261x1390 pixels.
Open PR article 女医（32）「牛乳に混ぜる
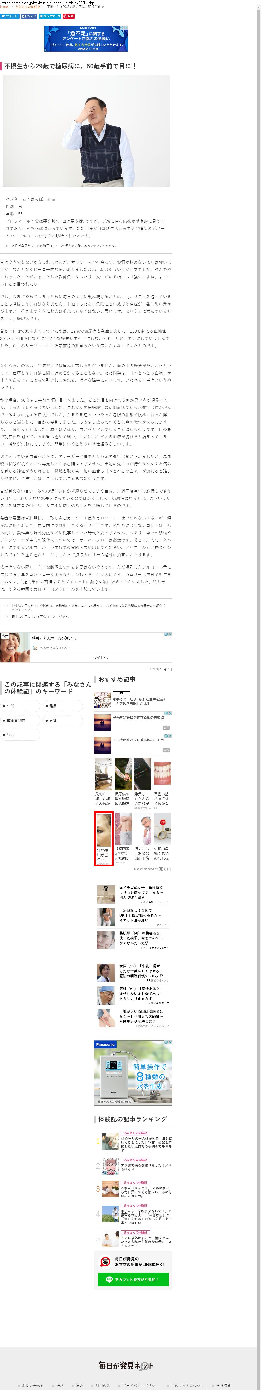[x=133, y=972]
